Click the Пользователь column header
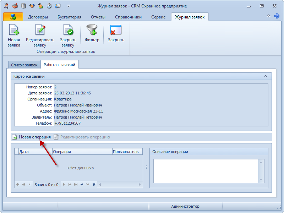Screen dimensions: 284x213 127,152
